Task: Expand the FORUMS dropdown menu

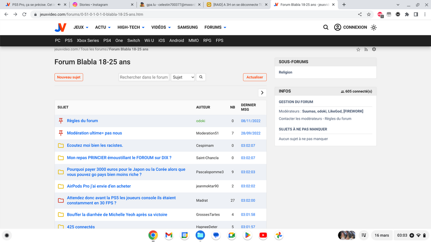Action: pyautogui.click(x=215, y=27)
